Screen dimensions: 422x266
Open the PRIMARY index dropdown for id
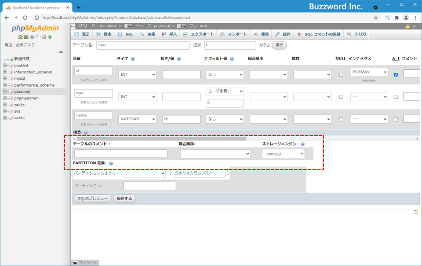click(369, 72)
